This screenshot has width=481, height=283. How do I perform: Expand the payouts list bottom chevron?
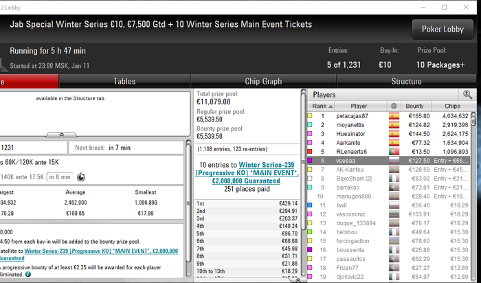pos(298,280)
